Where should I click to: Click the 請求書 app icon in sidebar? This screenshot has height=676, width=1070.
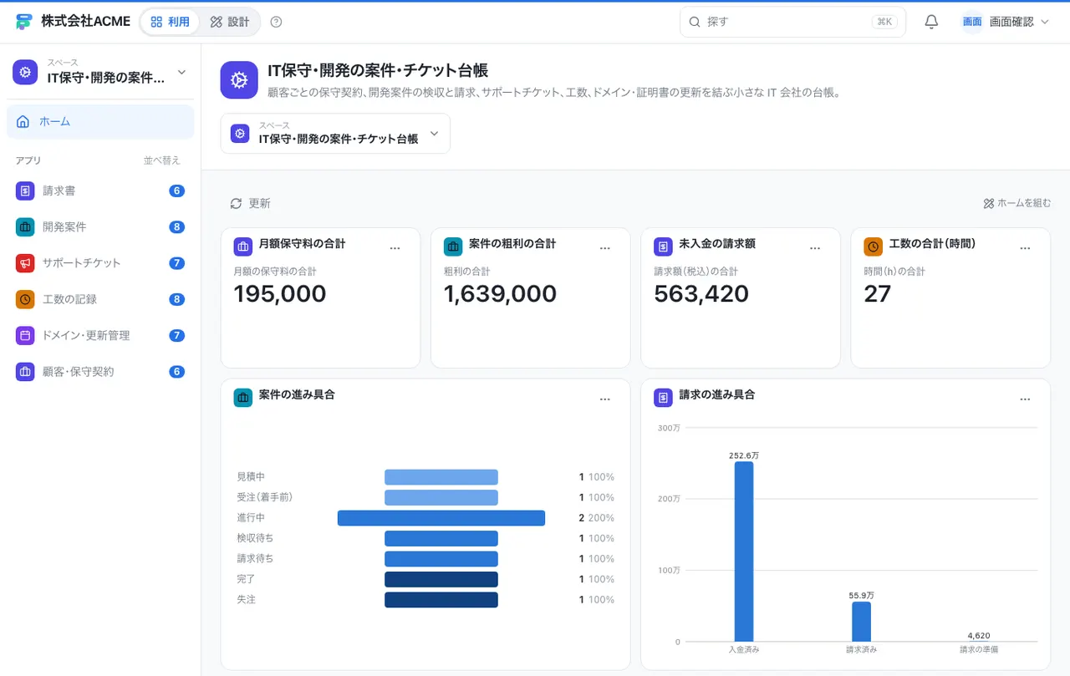25,191
